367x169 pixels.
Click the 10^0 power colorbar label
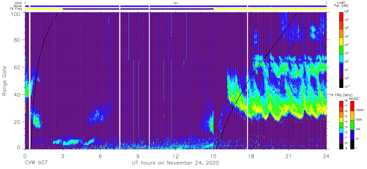click(346, 78)
